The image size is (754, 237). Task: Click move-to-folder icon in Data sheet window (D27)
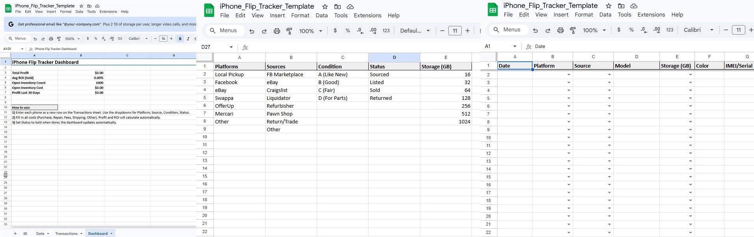338,7
